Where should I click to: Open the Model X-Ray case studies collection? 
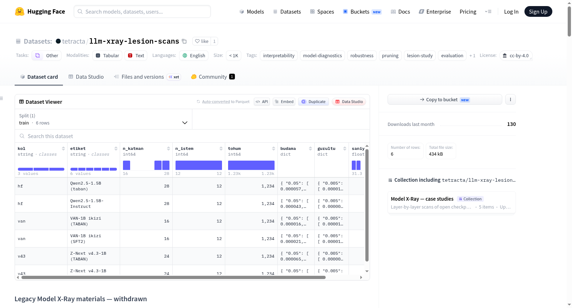(452, 202)
